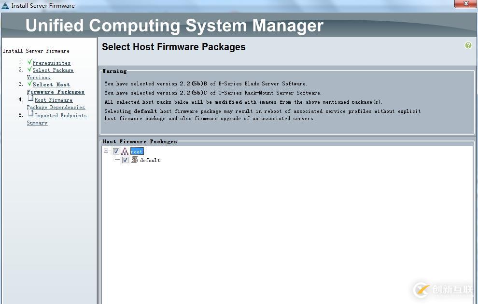The height and width of the screenshot is (304, 478).
Task: Click the page icon beside Host Firmware Package Dependencies
Action: pos(31,99)
